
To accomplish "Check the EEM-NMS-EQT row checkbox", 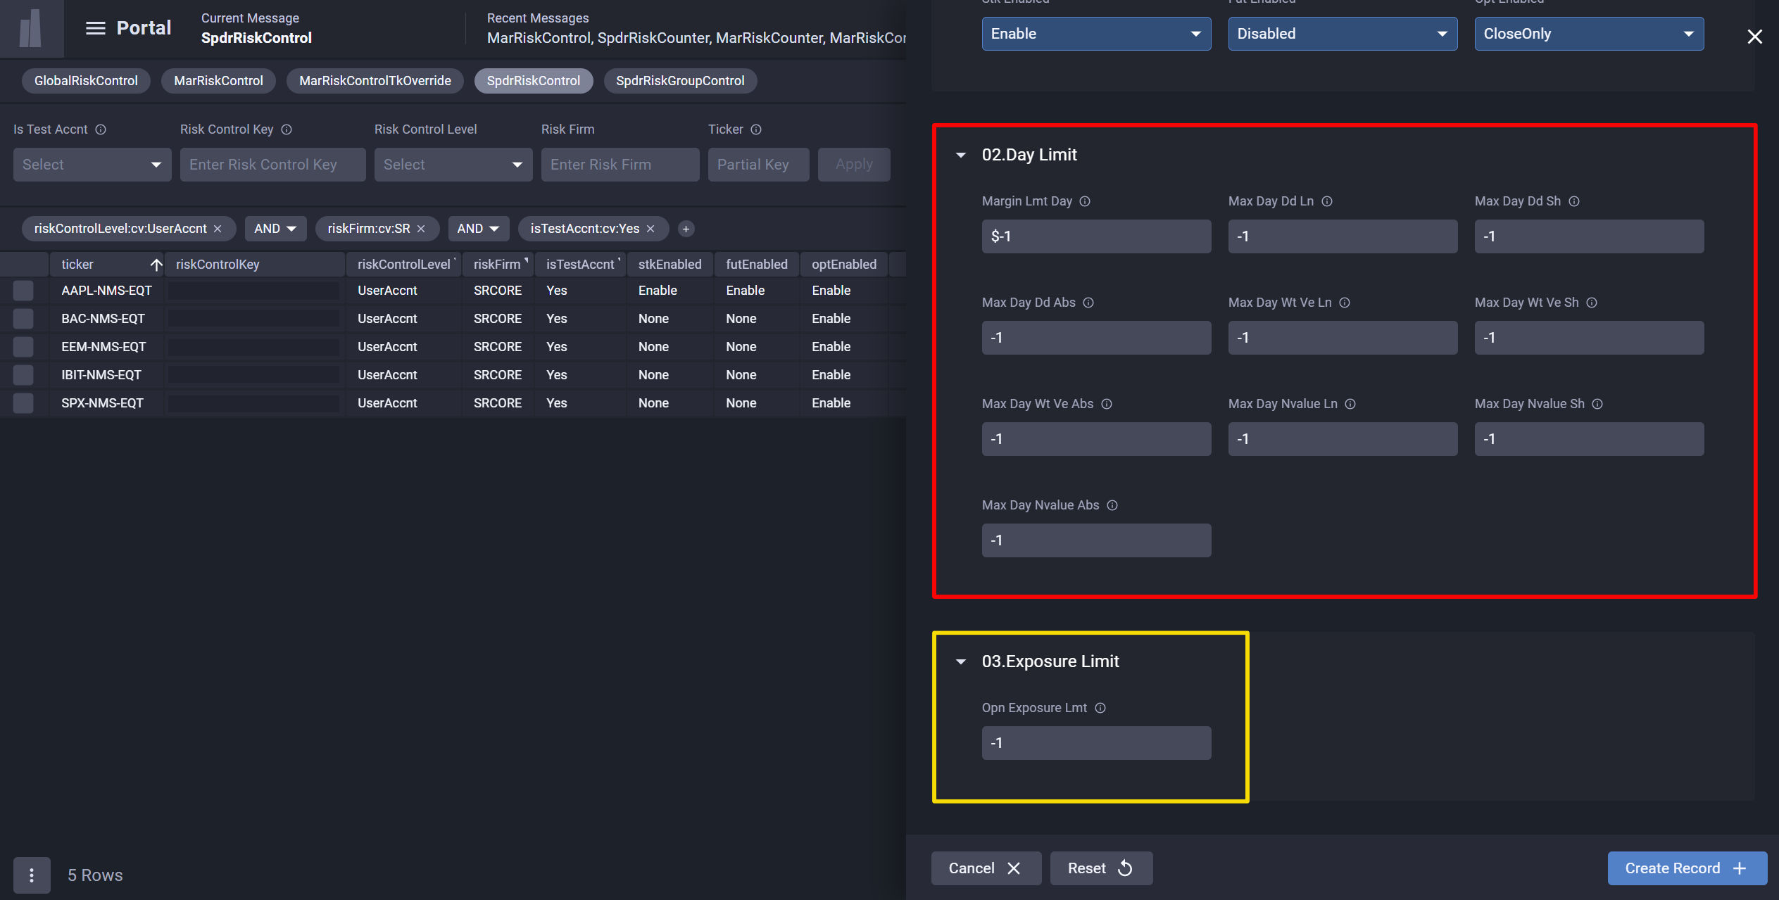I will click(x=23, y=347).
